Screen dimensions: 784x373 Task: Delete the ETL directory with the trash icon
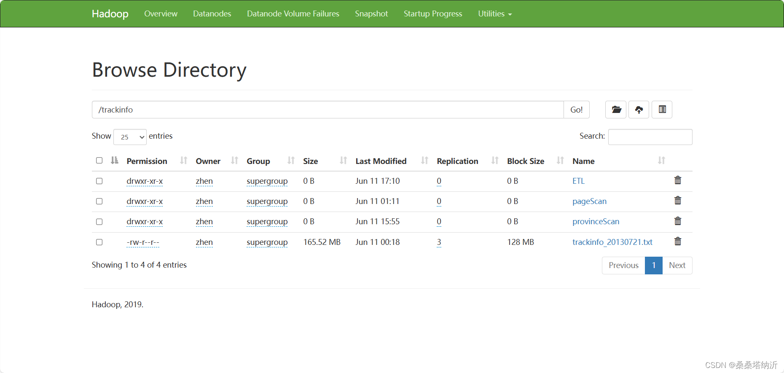[678, 180]
